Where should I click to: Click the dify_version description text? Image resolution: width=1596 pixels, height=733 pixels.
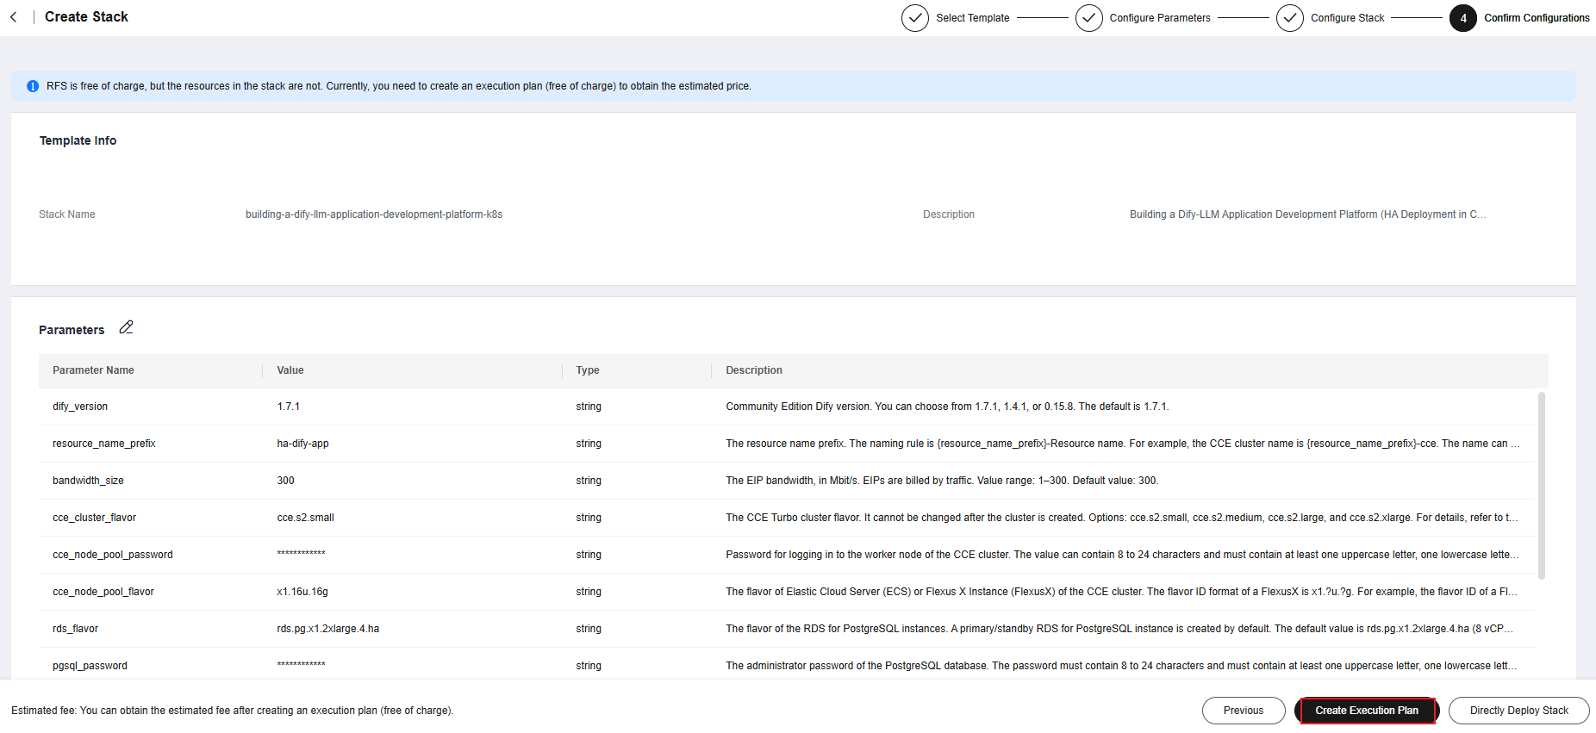tap(947, 407)
